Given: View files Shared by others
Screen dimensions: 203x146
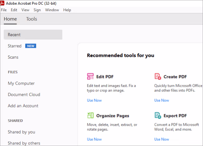Looking at the screenshot, I should 24,143.
